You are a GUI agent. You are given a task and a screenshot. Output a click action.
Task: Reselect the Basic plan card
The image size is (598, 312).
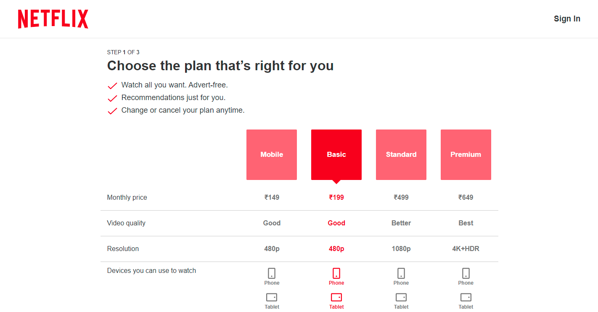tap(336, 154)
